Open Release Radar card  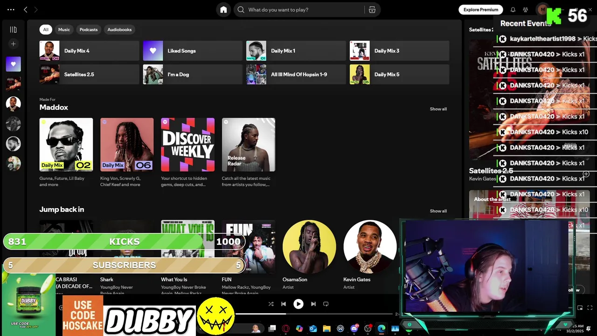249,152
